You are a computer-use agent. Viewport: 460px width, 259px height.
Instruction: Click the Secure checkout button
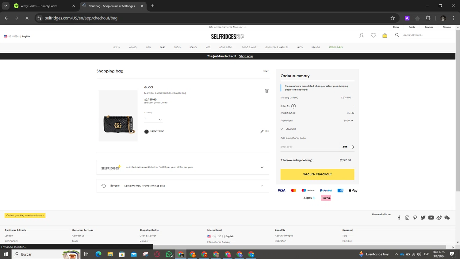[317, 174]
